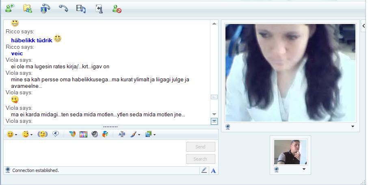Click the message 'häbelikk tüdrik'
The image size is (368, 185).
(32, 40)
